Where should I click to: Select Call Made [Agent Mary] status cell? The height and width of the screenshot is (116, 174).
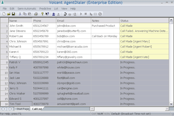click(144, 42)
